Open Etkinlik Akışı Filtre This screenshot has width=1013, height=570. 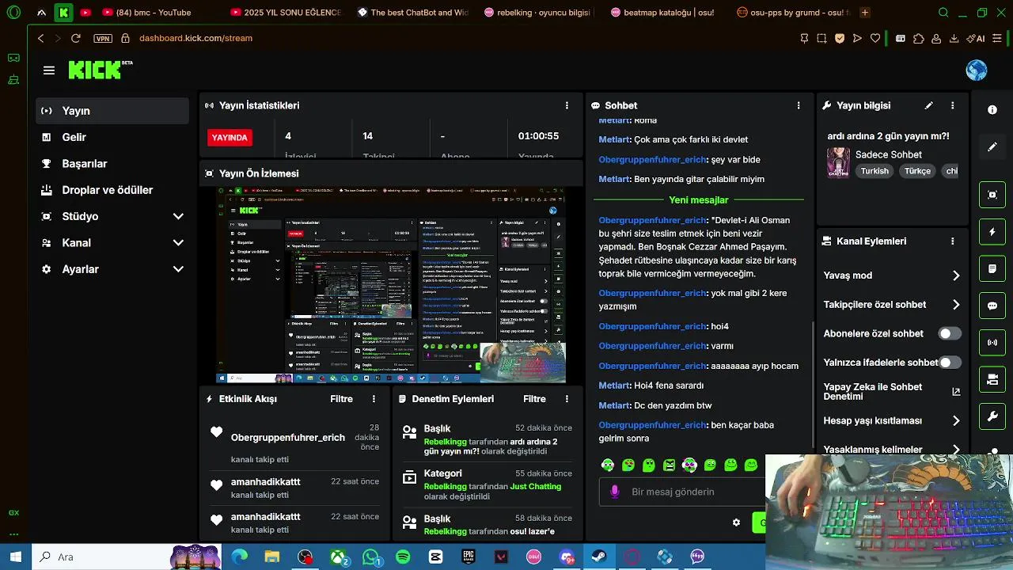[x=341, y=399]
